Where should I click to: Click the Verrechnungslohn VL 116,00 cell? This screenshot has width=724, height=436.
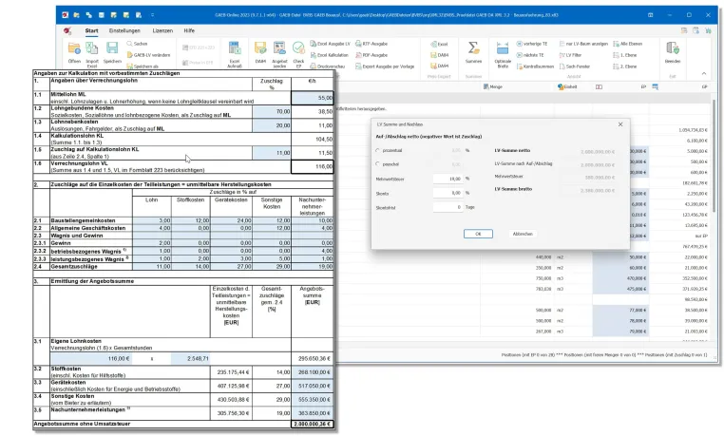(313, 166)
